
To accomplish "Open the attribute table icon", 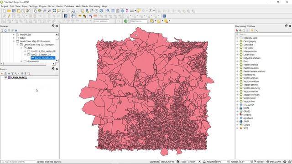I will (113, 11).
